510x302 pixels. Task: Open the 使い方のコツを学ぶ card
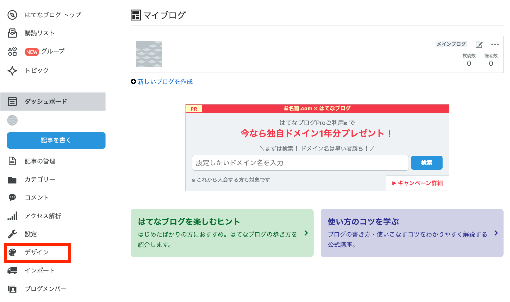pos(412,233)
